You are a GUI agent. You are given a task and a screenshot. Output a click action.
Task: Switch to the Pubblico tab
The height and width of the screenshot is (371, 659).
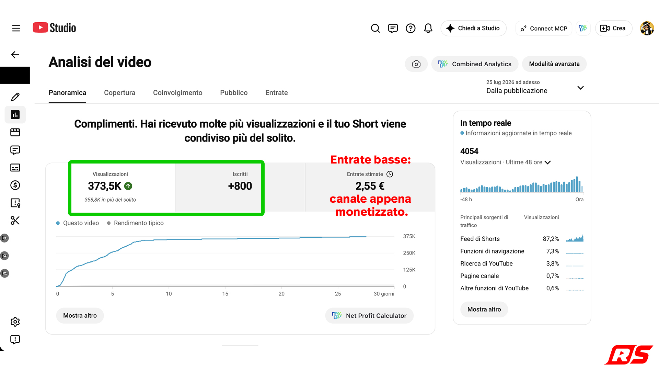[x=234, y=93]
